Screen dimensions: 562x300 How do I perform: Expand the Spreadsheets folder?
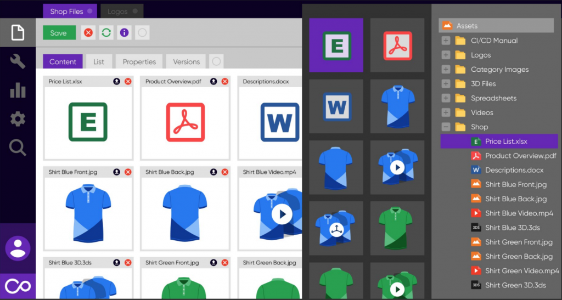[x=446, y=98]
